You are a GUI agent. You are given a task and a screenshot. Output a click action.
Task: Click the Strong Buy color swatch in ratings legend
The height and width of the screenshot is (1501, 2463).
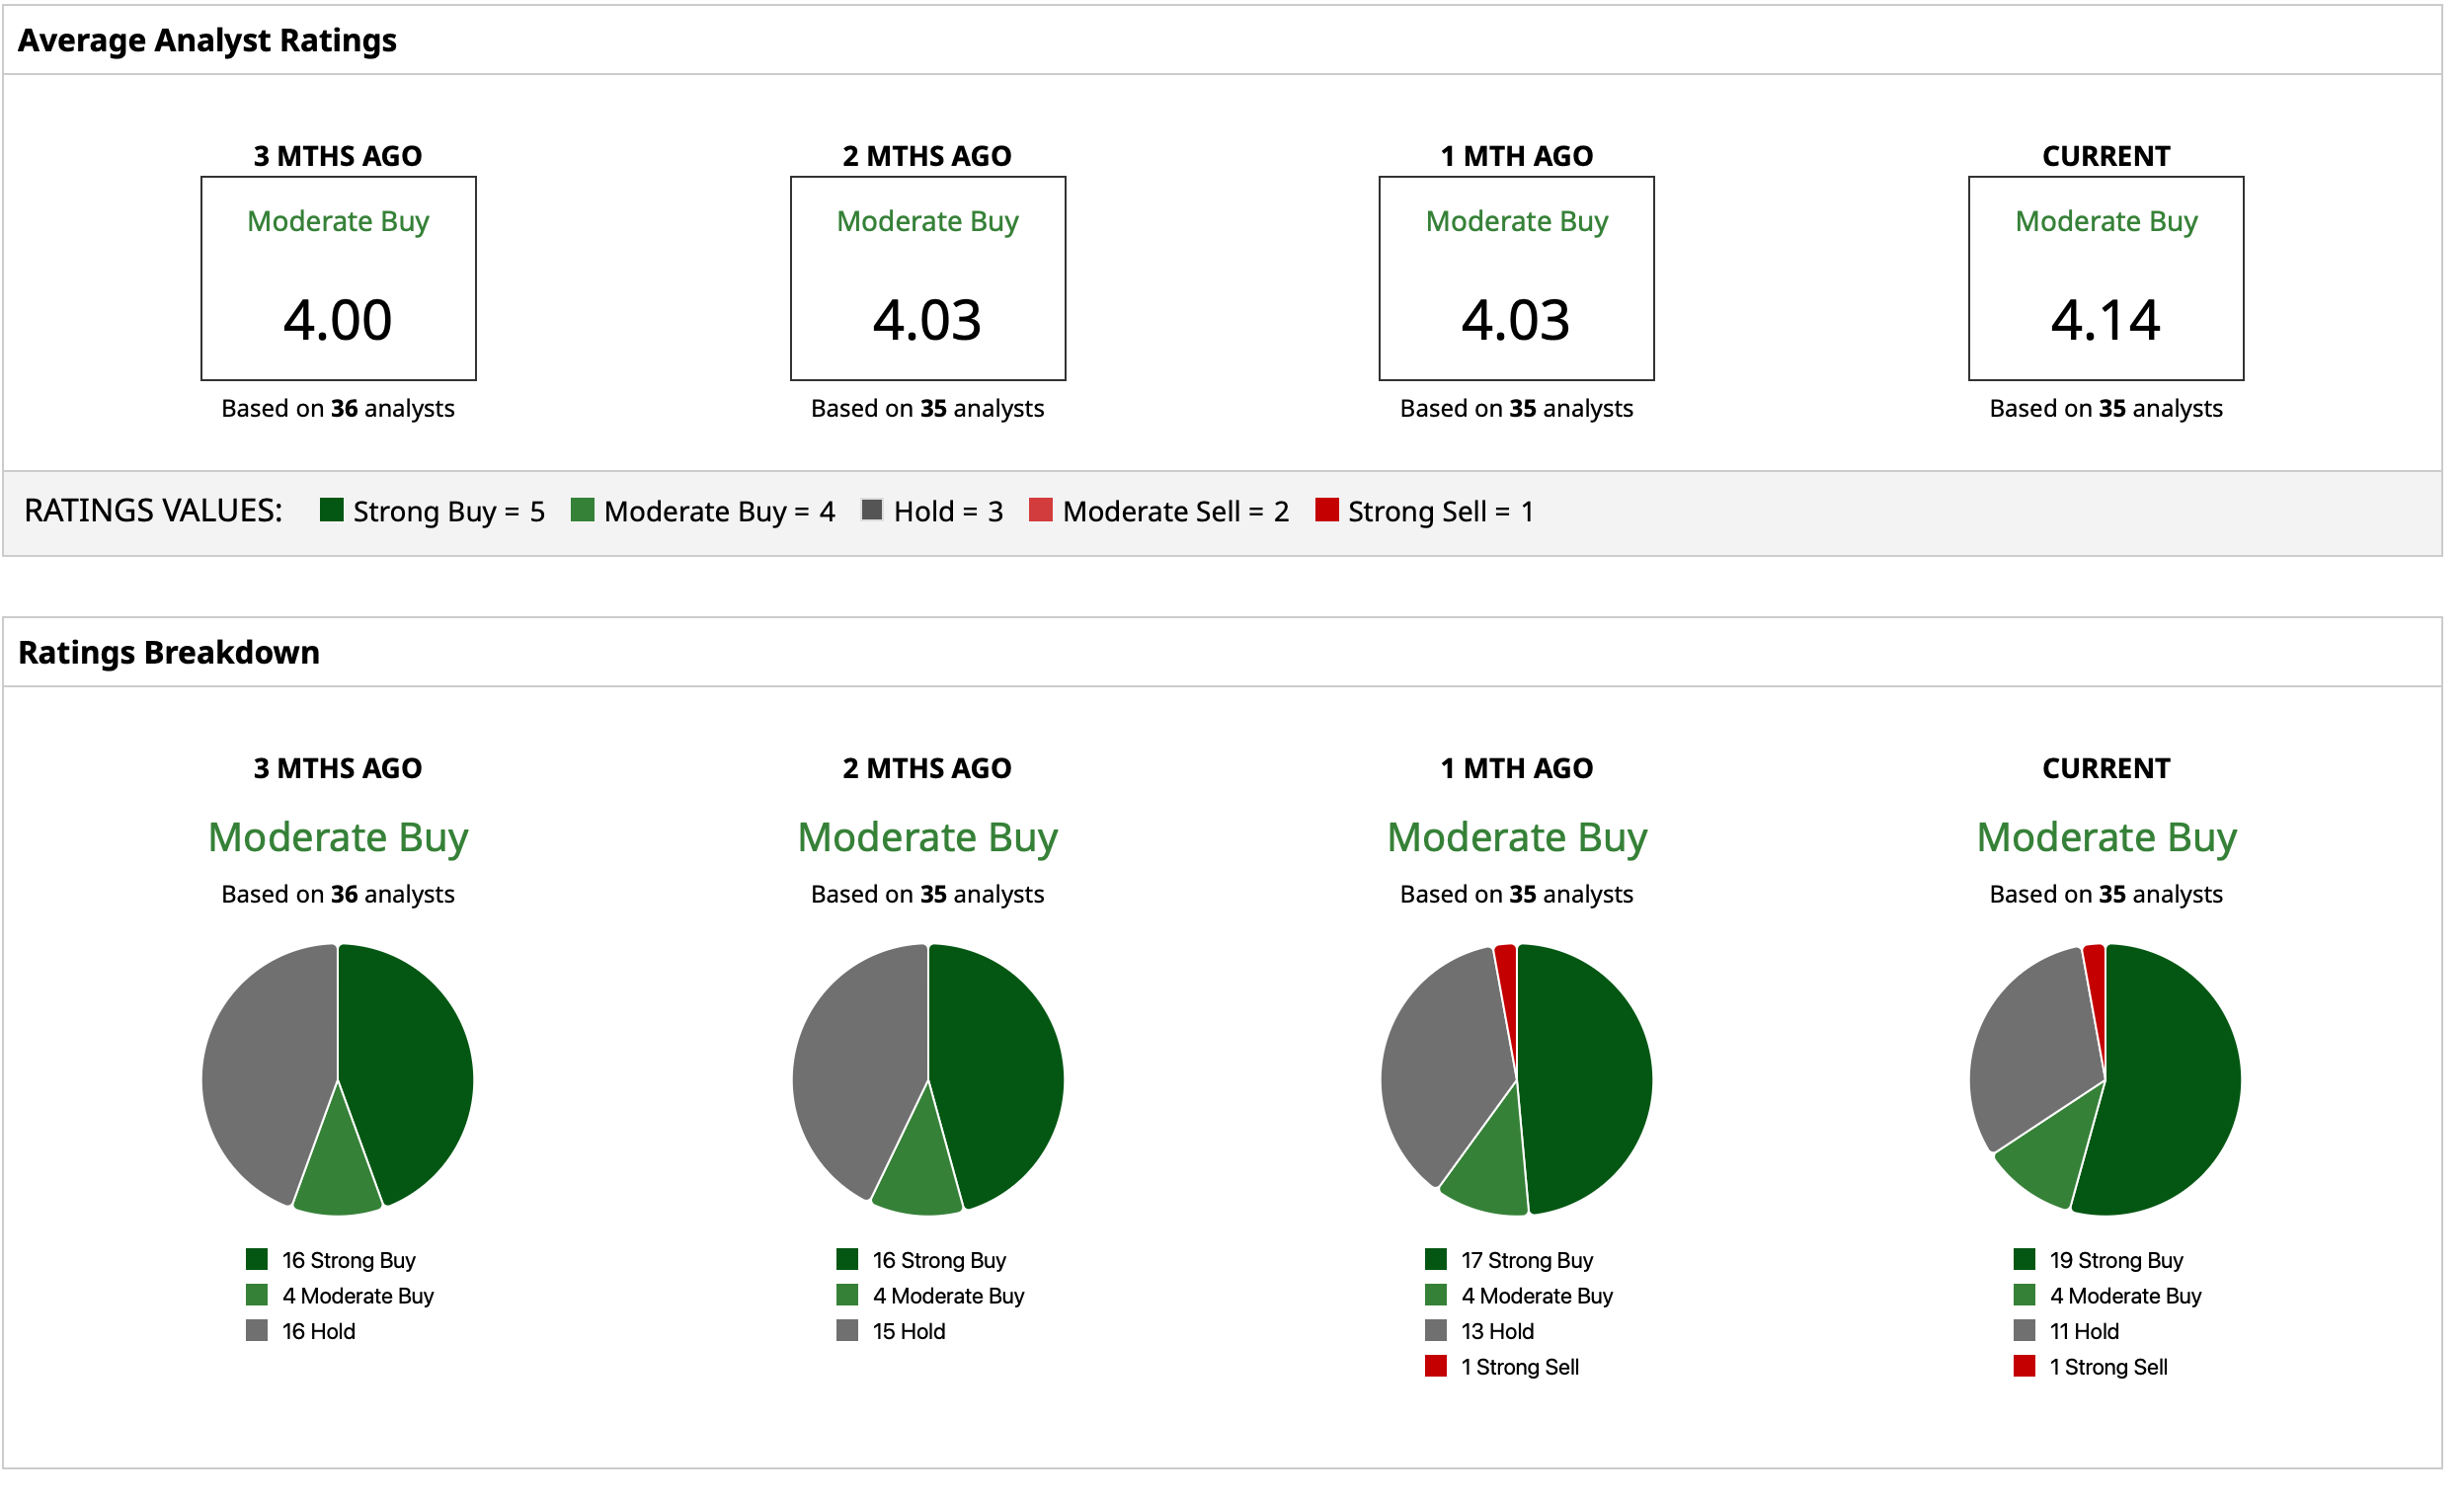[333, 513]
